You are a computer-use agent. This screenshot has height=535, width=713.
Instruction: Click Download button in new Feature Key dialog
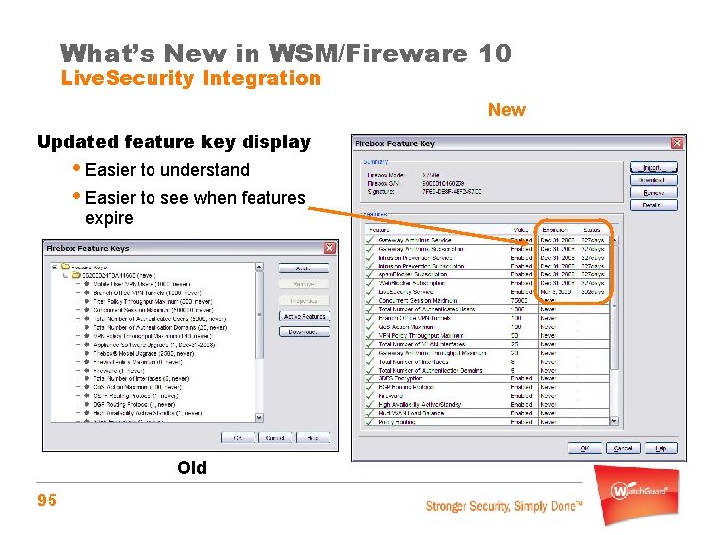click(654, 180)
